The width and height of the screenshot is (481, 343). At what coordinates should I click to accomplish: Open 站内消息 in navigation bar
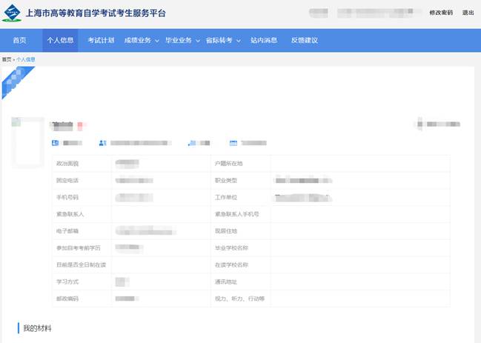264,40
